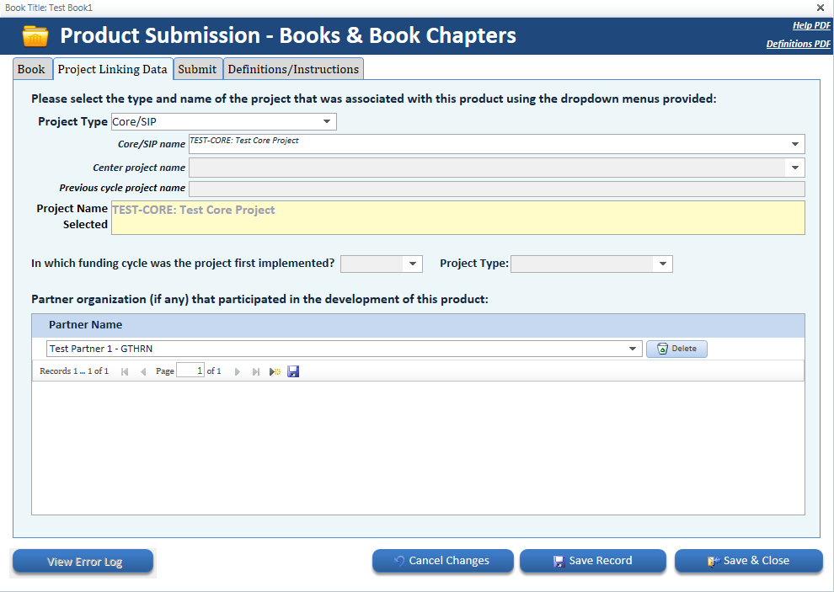Go to first page of partner records
The width and height of the screenshot is (834, 592).
pos(125,371)
